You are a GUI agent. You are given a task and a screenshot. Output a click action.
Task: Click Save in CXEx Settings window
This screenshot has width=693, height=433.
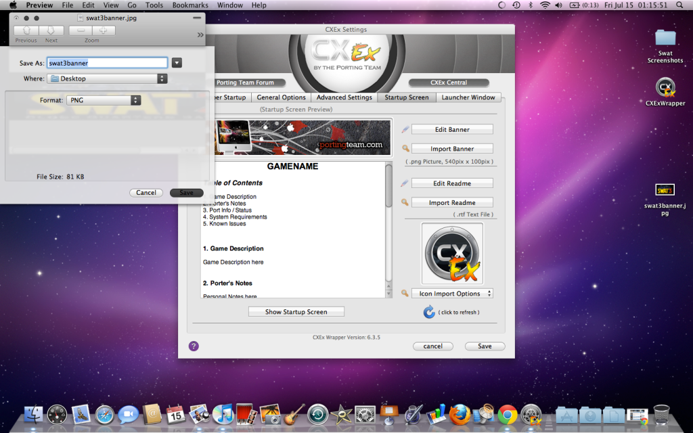click(x=485, y=346)
